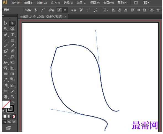This screenshot has height=134, width=163.
Task: Open the 编辑(E) menu
Action: (x=29, y=3)
